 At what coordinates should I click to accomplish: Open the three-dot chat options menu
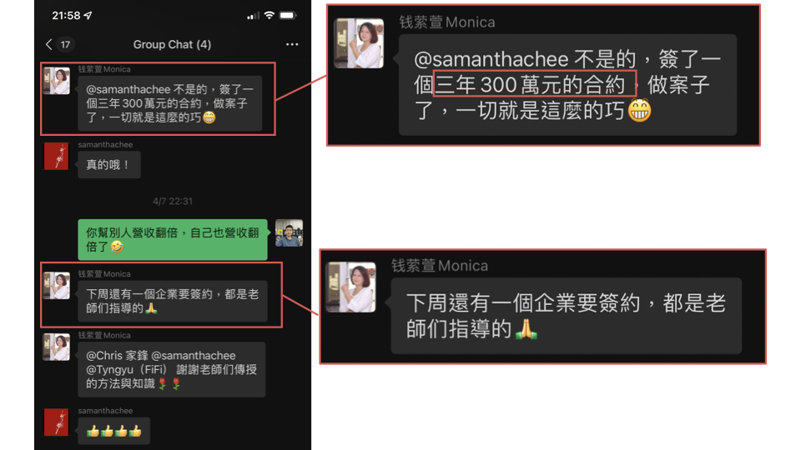(x=292, y=44)
